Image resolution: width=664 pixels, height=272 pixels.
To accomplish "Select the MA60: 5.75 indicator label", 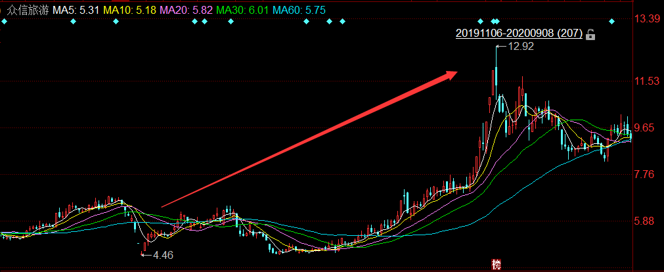I will pos(299,10).
